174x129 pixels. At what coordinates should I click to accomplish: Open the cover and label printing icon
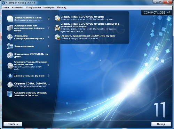click(10, 94)
